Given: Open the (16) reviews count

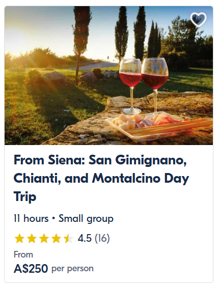Looking at the screenshot, I should [x=102, y=238].
